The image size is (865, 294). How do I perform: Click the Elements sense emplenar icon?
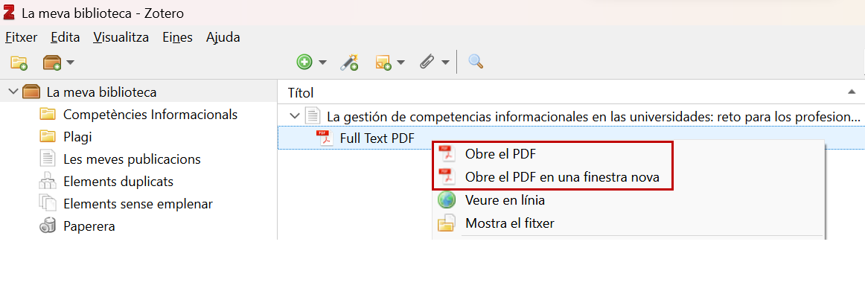48,203
